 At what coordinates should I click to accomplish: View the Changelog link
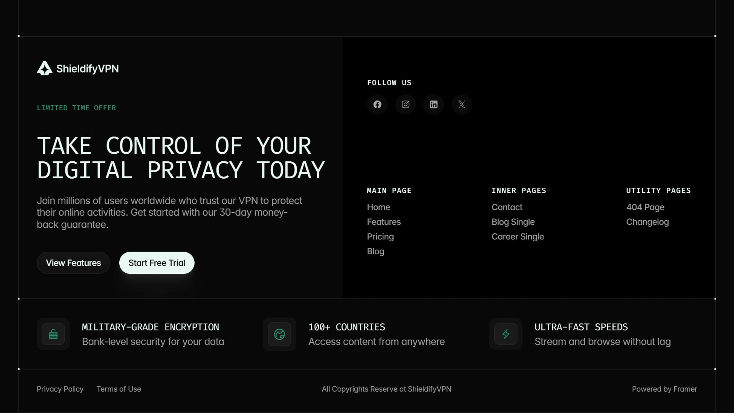click(x=648, y=222)
